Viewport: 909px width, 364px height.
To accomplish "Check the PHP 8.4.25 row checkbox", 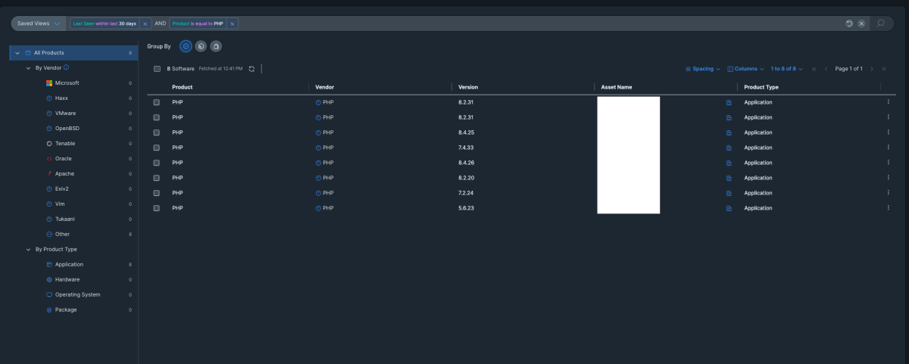I will tap(157, 132).
